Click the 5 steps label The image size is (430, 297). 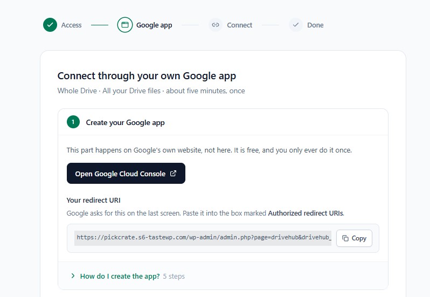[174, 276]
